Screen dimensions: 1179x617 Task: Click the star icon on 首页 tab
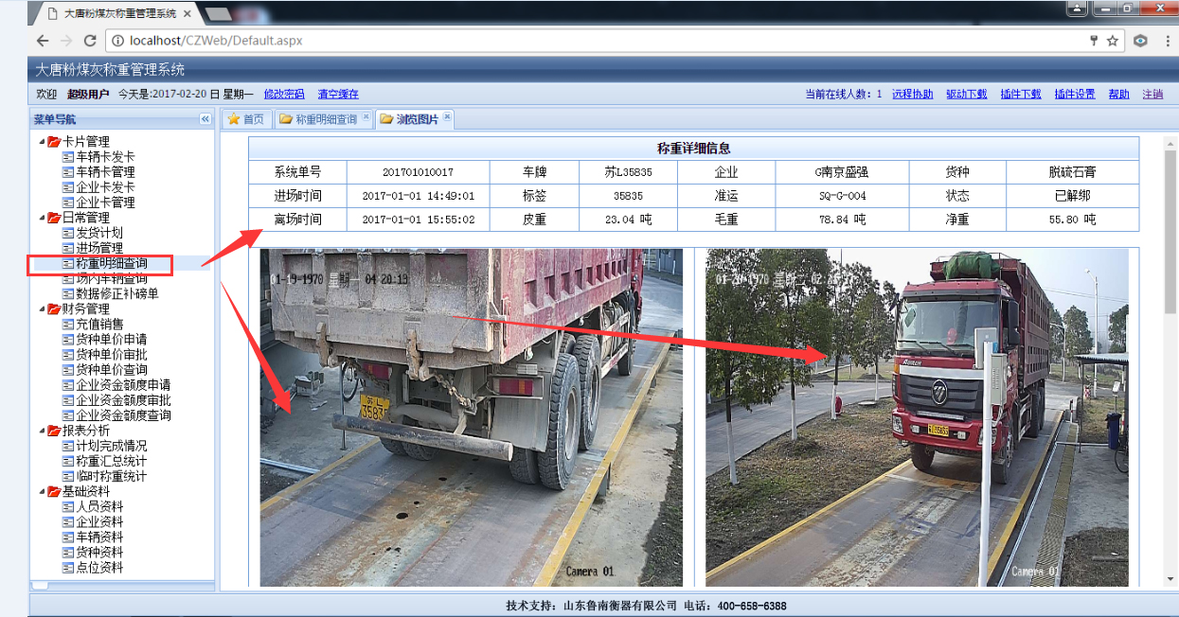(233, 119)
